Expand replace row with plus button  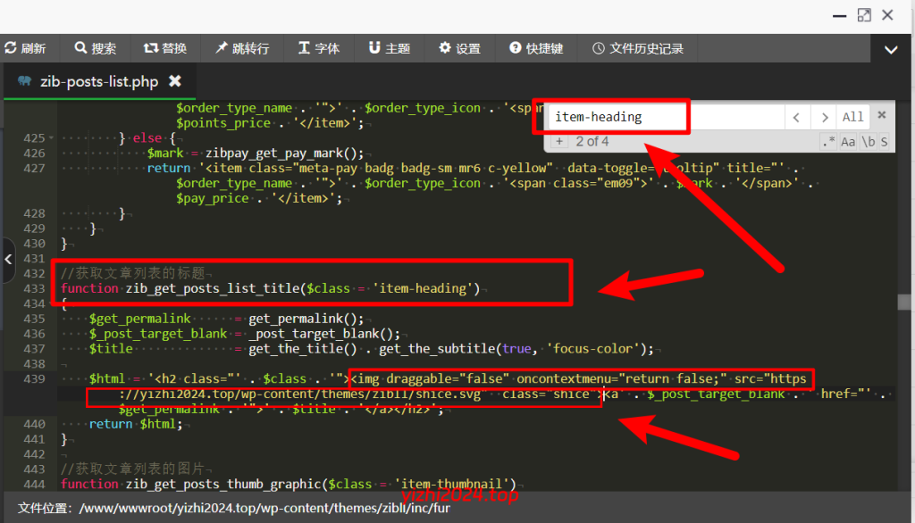pyautogui.click(x=559, y=142)
